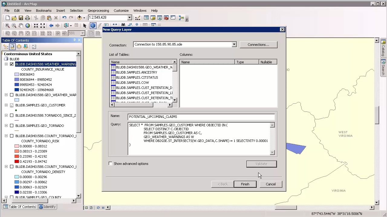This screenshot has width=387, height=217.
Task: Collapse the COUNTY_TORNADO_RISK layer node
Action: [x=6, y=136]
